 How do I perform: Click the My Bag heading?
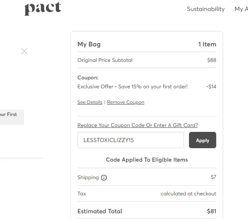pyautogui.click(x=89, y=44)
